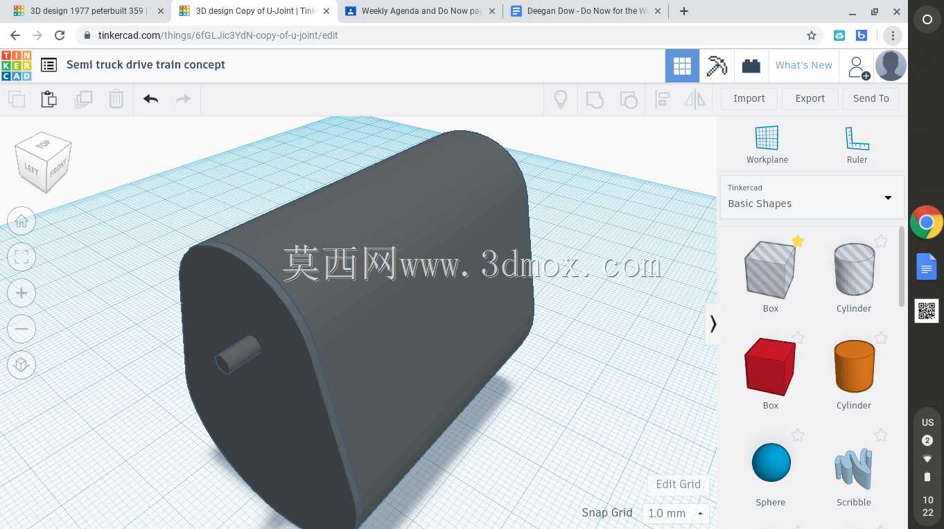Click the Home view button
Viewport: 944px width, 529px height.
coord(21,222)
